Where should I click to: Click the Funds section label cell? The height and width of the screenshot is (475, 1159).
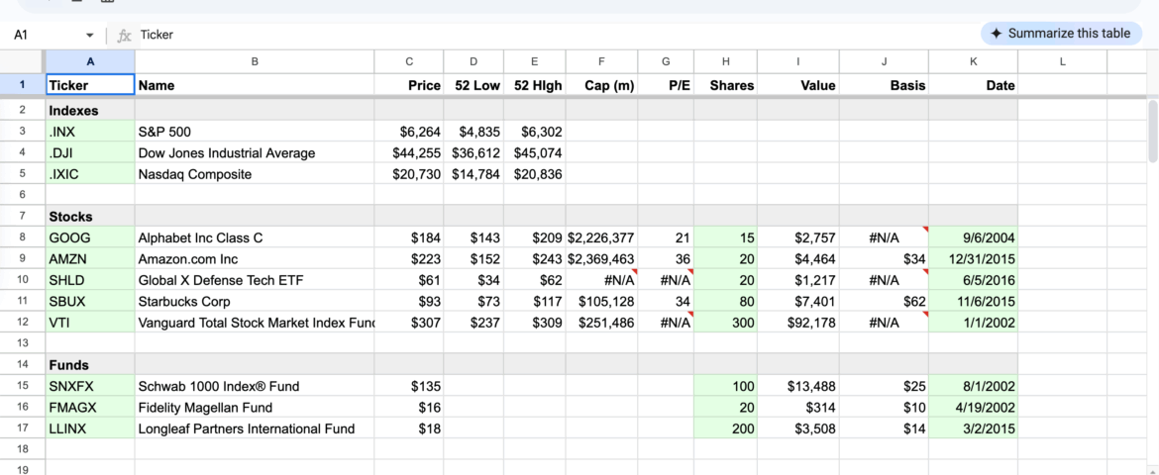coord(90,365)
